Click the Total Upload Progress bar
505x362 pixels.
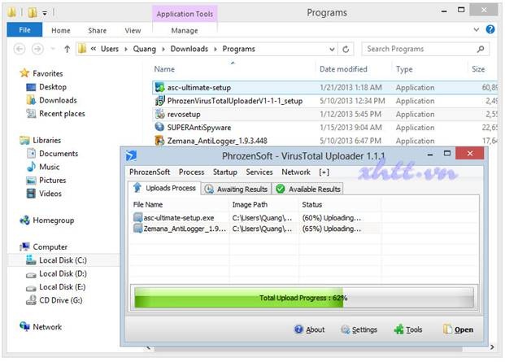(x=303, y=298)
